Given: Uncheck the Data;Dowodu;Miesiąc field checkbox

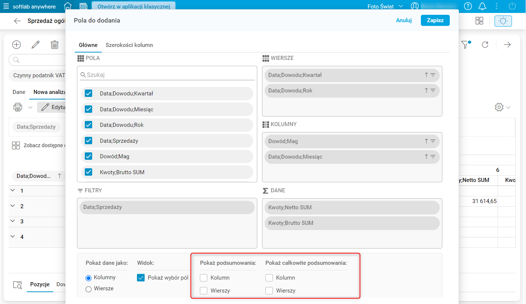Looking at the screenshot, I should pos(88,109).
